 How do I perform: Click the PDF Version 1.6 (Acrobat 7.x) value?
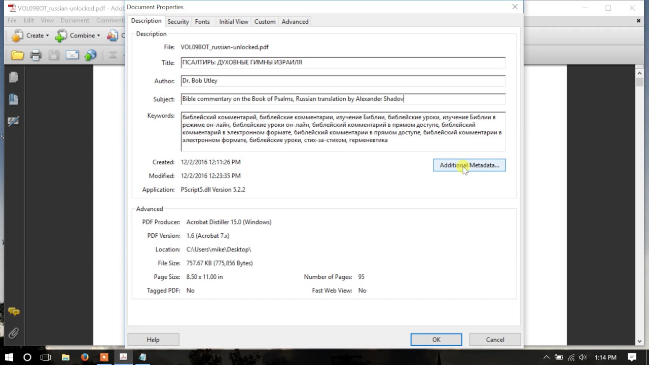pyautogui.click(x=208, y=236)
